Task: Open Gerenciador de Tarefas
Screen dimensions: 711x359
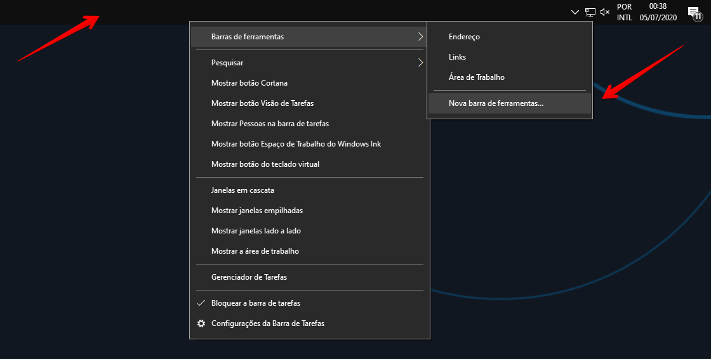Action: tap(249, 277)
